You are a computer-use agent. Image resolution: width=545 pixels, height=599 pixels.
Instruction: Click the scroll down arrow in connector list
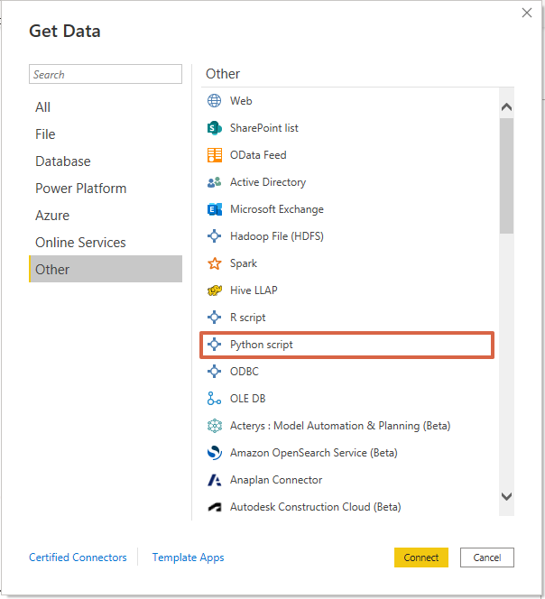(x=506, y=496)
